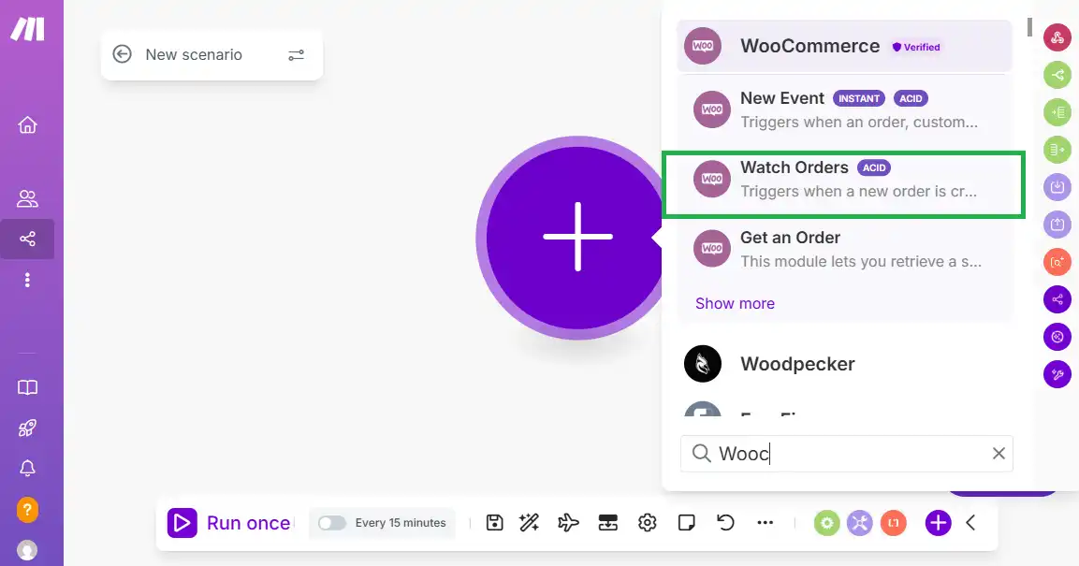Toggle scenario scheduling switch
Viewport: 1079px width, 566px height.
331,523
